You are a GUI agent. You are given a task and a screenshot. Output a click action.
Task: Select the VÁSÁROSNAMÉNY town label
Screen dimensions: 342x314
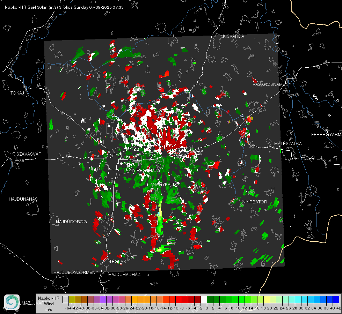[x=272, y=84]
